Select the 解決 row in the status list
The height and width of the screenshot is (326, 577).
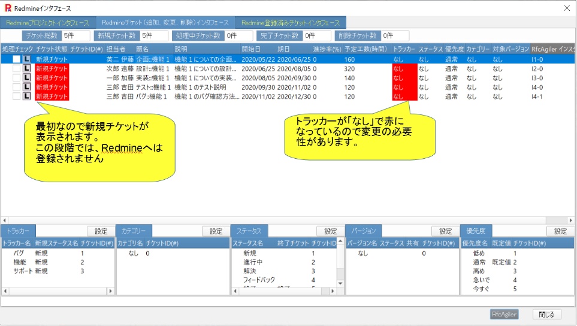[x=284, y=271]
